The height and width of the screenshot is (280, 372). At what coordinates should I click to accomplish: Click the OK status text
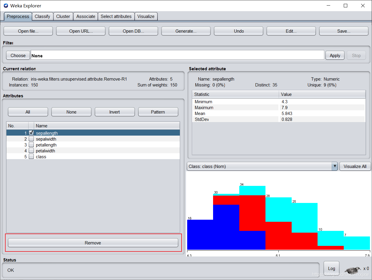11,270
